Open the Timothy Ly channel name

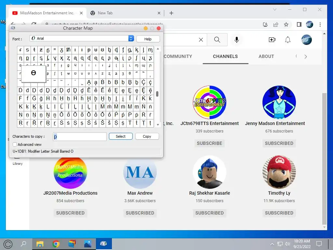[x=279, y=193]
